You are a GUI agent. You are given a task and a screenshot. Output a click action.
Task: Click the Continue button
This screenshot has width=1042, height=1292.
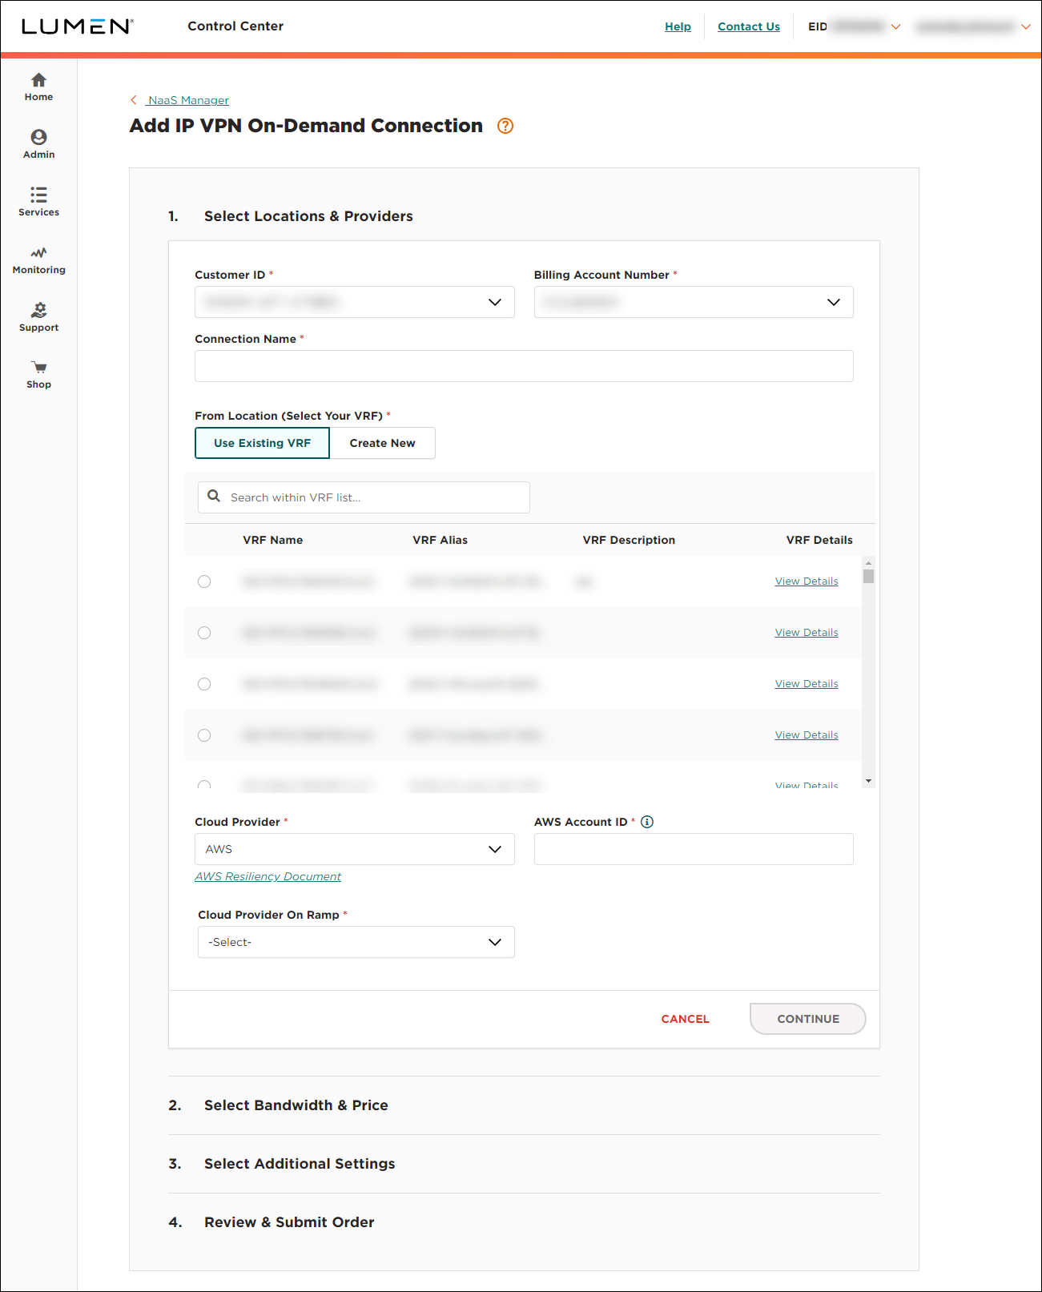(x=808, y=1019)
